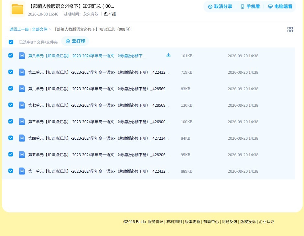Click the Word icon of 第四单元 file
The width and height of the screenshot is (304, 236).
[x=22, y=138]
